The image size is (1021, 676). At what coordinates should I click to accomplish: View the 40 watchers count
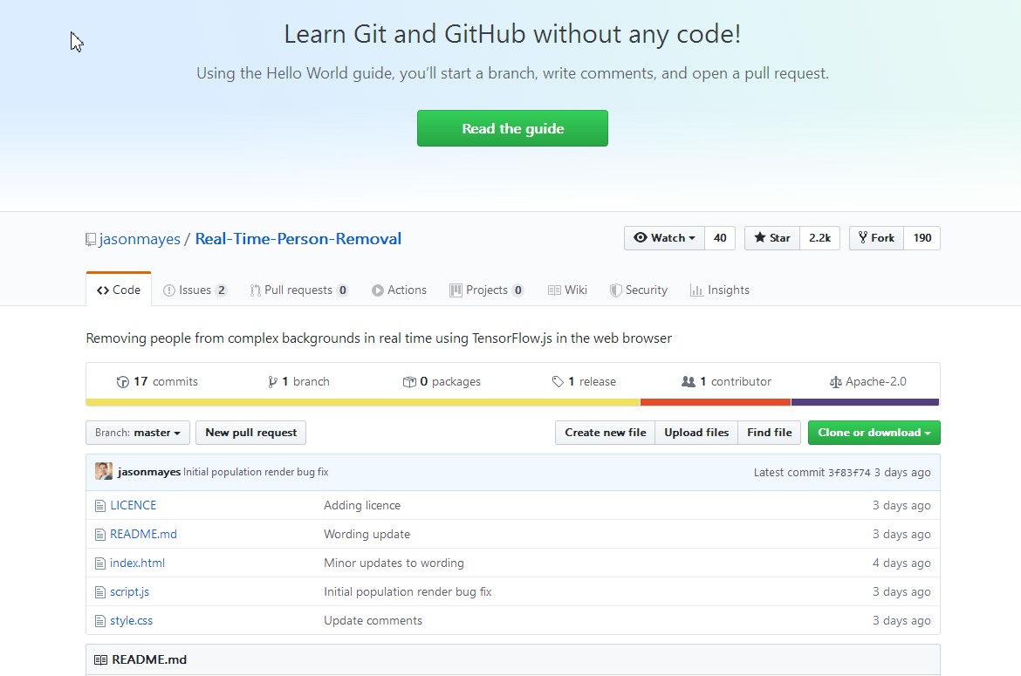pos(720,238)
